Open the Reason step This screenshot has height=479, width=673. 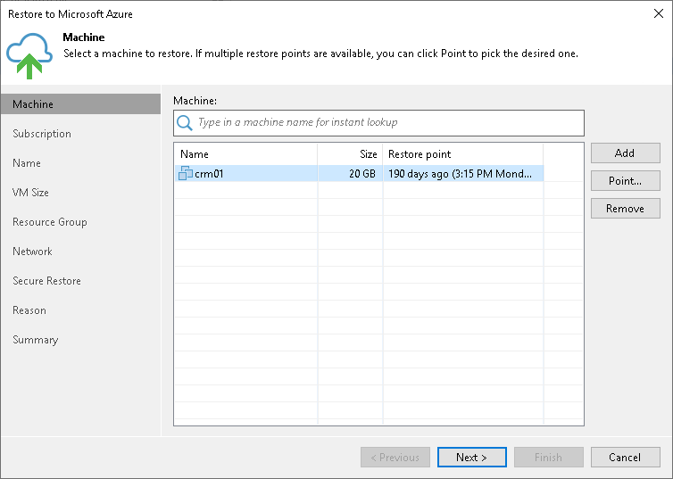[x=29, y=310]
